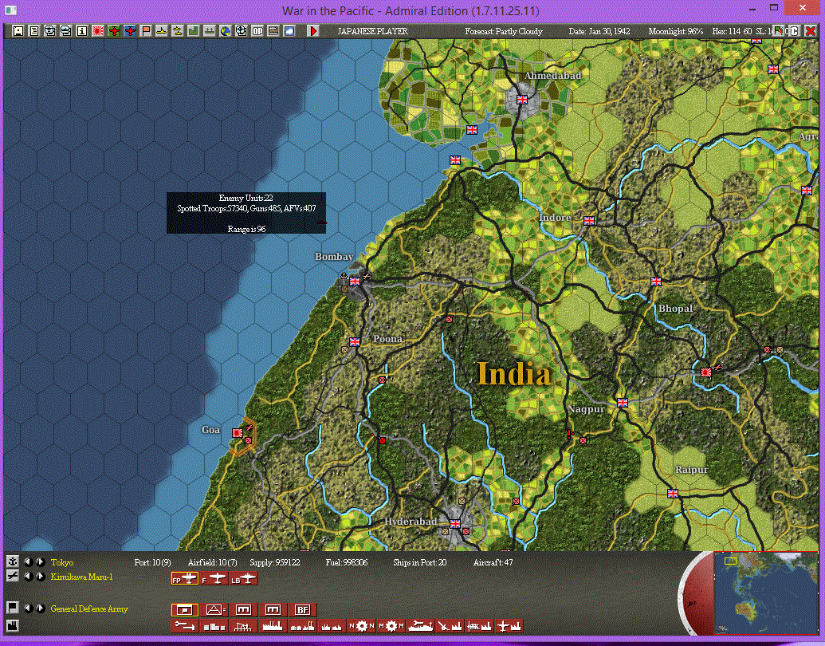Click the 'C' button in top right bar
Image resolution: width=825 pixels, height=646 pixels.
click(x=793, y=31)
